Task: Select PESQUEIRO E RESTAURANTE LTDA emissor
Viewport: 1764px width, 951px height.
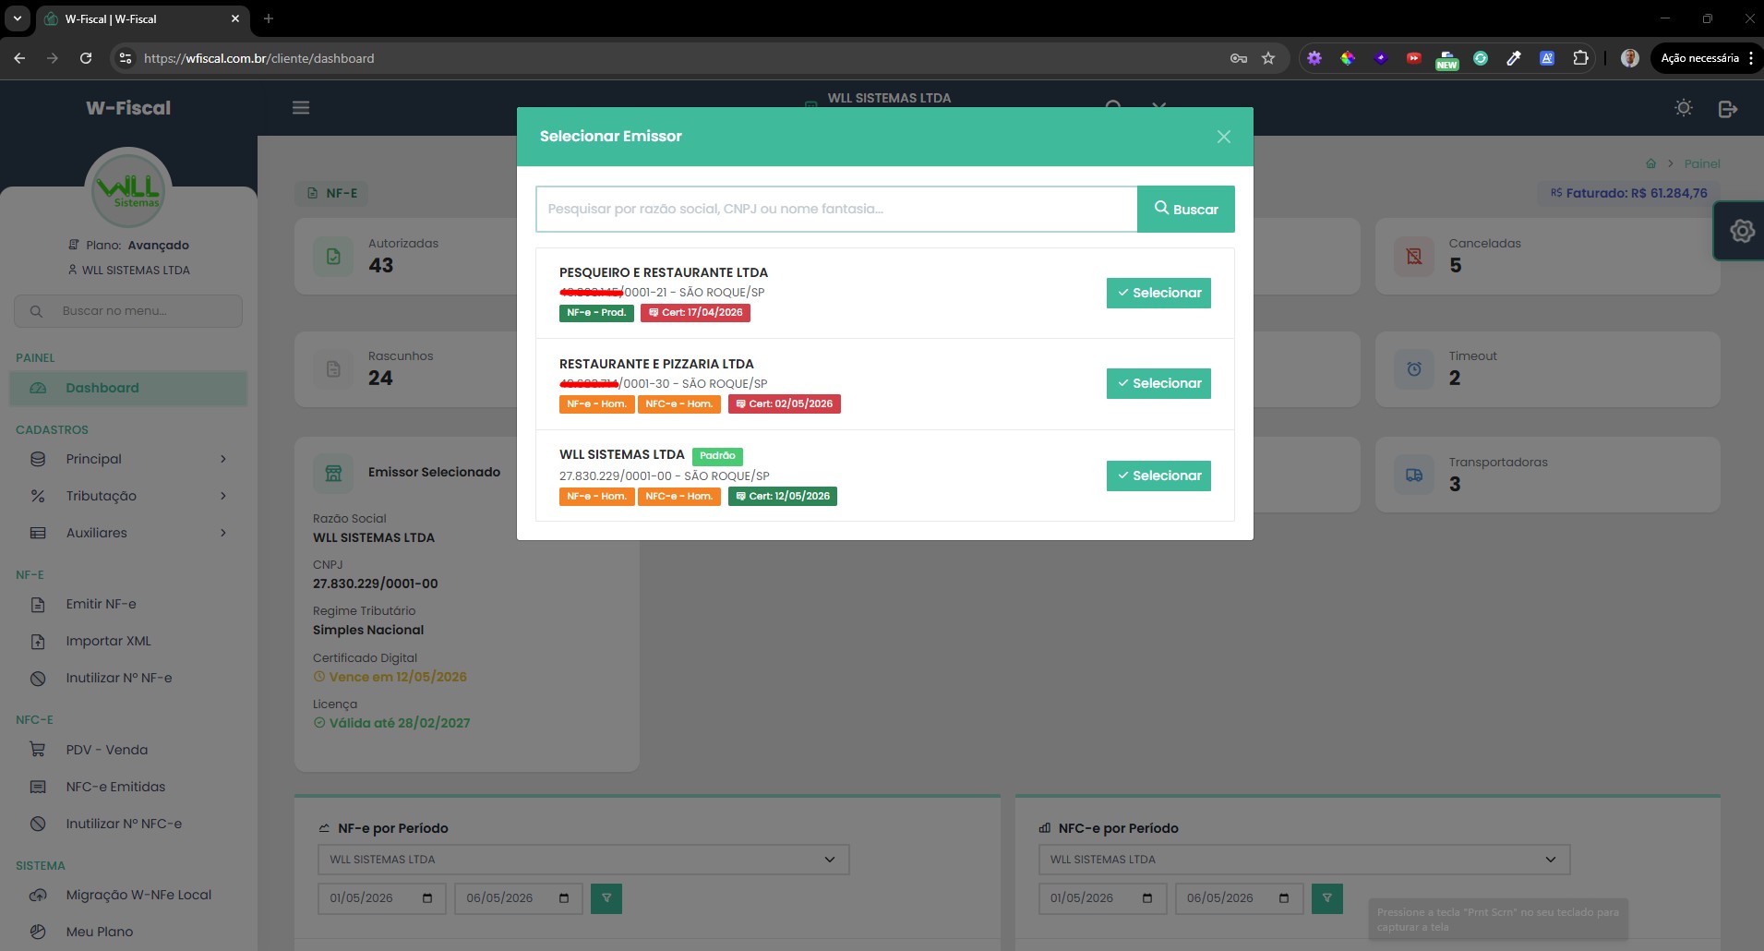Action: pos(1158,293)
